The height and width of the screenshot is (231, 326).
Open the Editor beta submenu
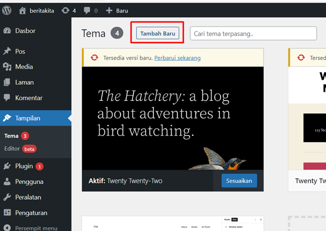(x=12, y=148)
